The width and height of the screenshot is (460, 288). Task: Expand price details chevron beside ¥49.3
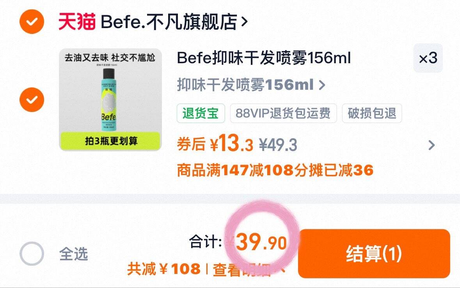(432, 145)
